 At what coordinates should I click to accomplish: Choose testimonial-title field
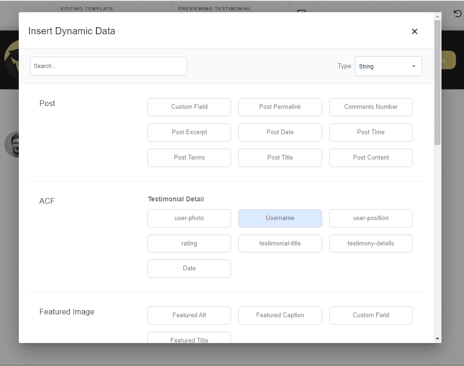pyautogui.click(x=280, y=244)
